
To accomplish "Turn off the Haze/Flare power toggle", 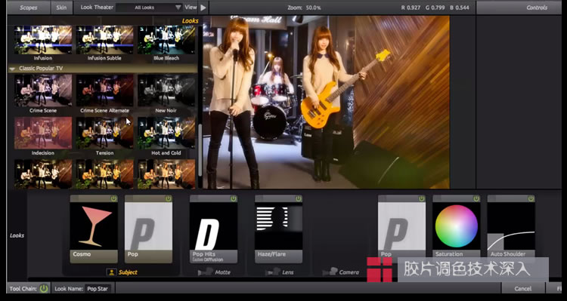I will 299,199.
